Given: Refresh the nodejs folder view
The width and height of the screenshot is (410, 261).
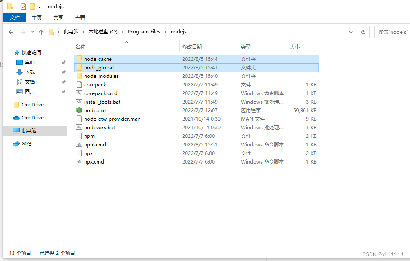Looking at the screenshot, I should [363, 32].
